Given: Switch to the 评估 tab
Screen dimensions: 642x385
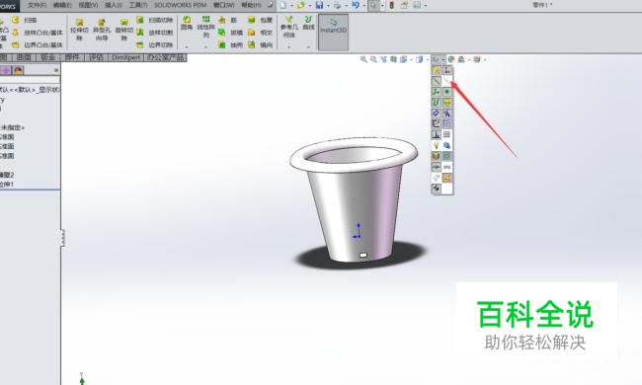Looking at the screenshot, I should point(96,57).
